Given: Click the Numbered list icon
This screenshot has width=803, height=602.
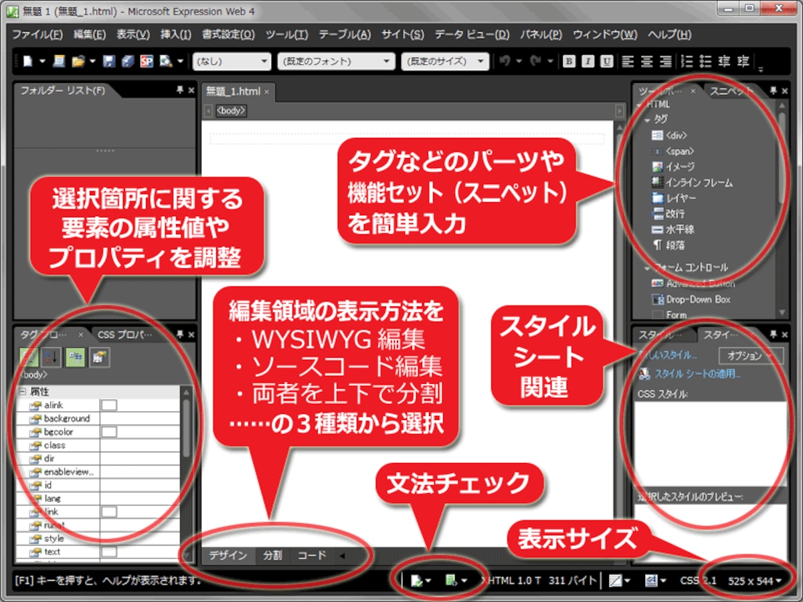Looking at the screenshot, I should coord(687,62).
